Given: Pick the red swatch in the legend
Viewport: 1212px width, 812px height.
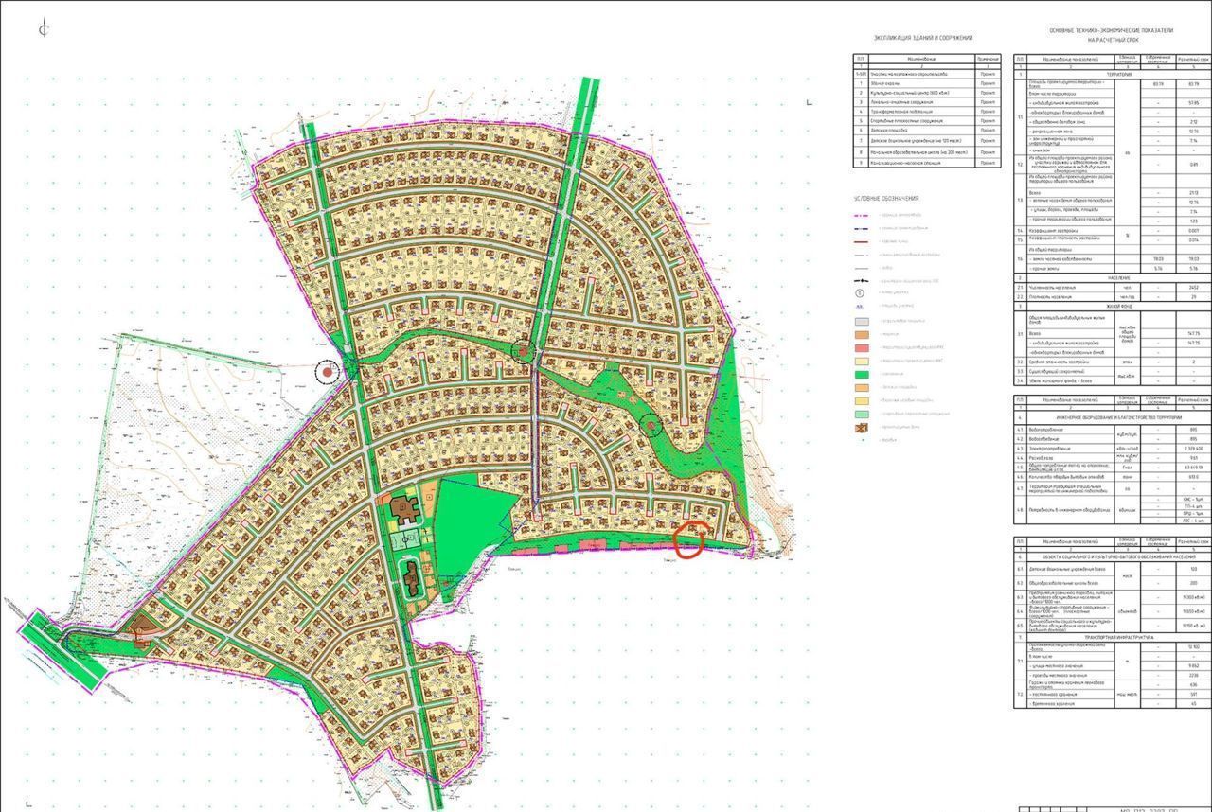Looking at the screenshot, I should point(862,347).
